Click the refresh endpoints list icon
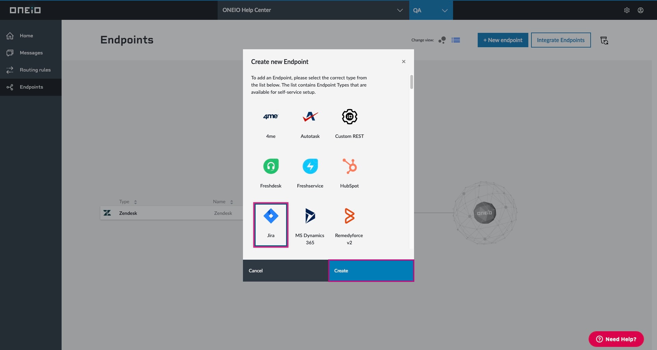 604,40
